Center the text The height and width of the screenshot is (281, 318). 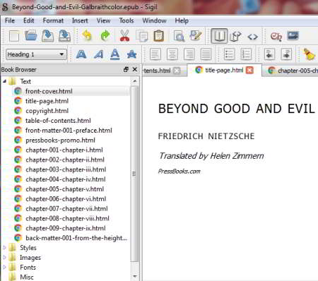[x=172, y=54]
